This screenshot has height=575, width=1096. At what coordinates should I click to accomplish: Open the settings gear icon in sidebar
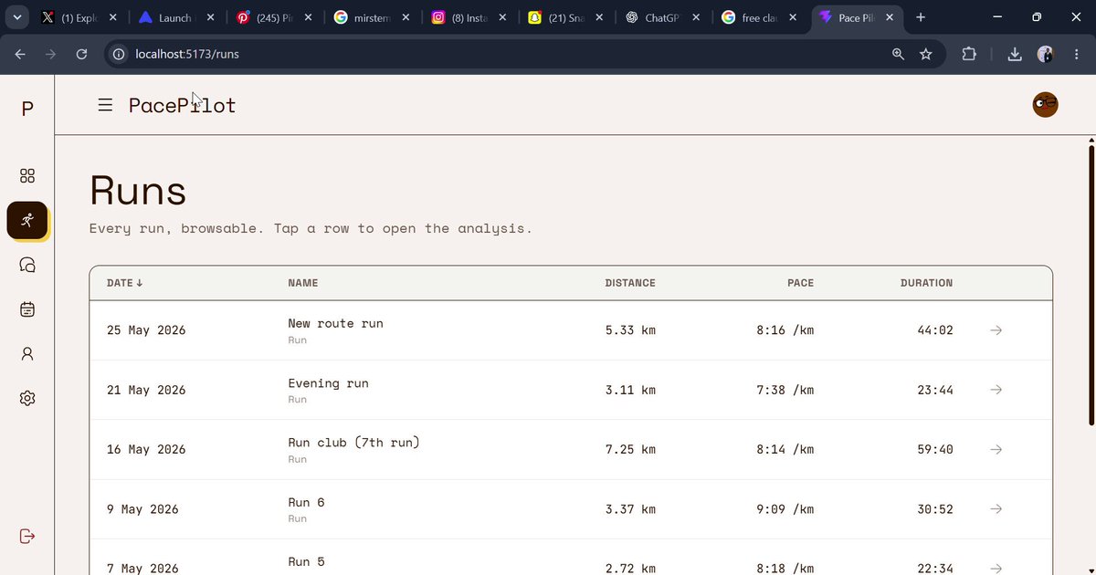(x=27, y=399)
